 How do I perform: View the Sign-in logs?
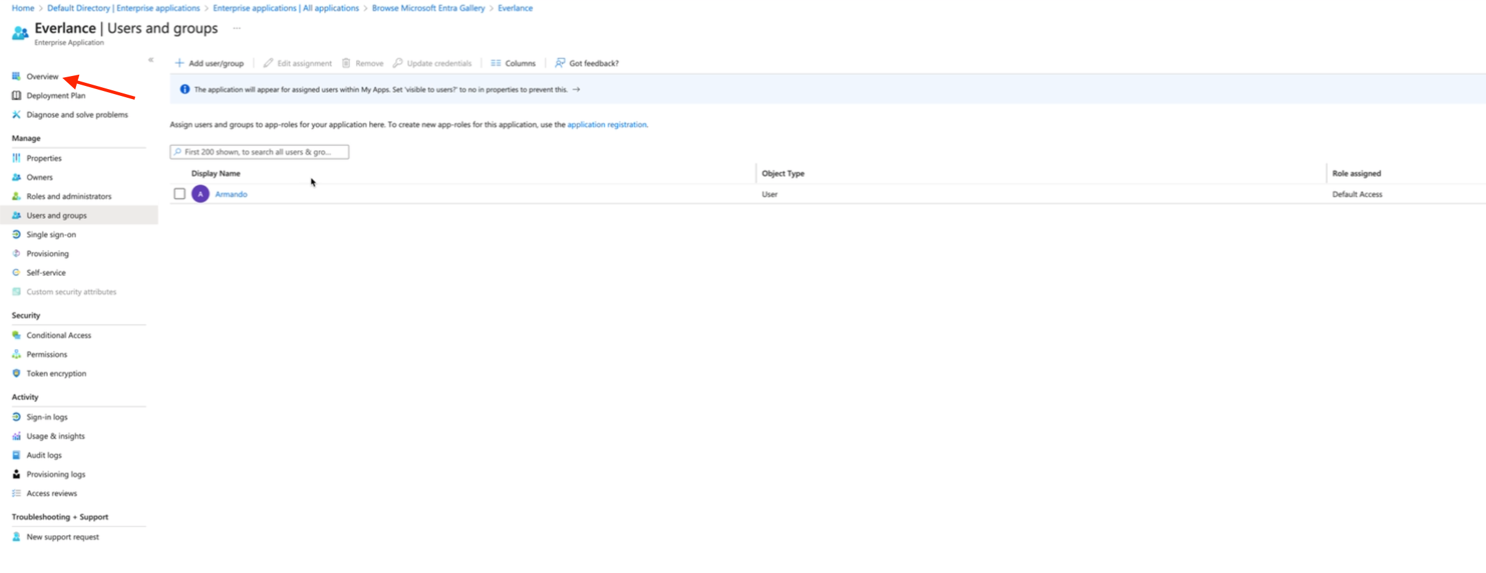coord(47,417)
